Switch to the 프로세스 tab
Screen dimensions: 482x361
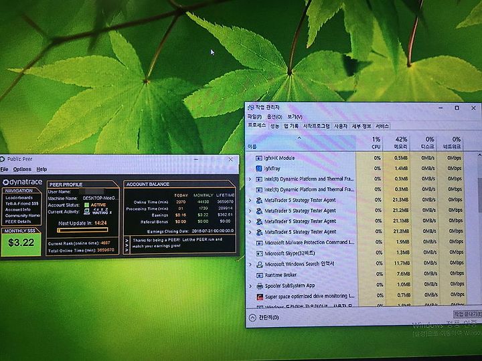coord(257,126)
